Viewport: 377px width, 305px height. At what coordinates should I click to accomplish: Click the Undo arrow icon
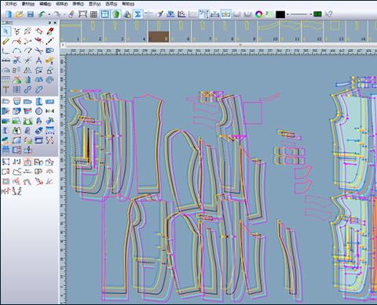point(42,14)
